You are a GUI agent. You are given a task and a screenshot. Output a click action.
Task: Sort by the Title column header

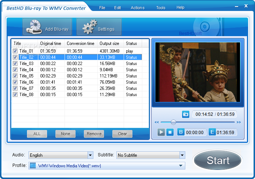[x=24, y=43]
